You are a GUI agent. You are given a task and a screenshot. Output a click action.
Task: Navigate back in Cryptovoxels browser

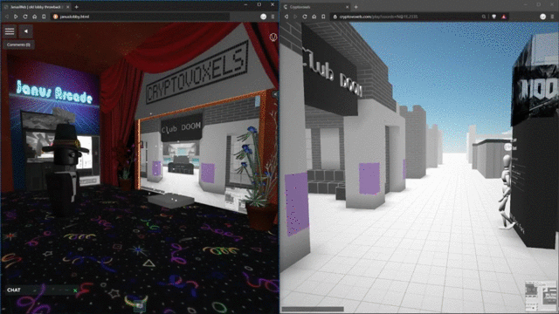point(286,17)
